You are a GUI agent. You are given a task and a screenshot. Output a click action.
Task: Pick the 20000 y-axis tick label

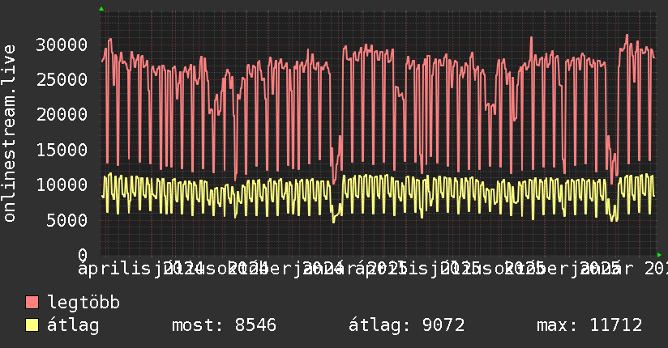point(64,114)
